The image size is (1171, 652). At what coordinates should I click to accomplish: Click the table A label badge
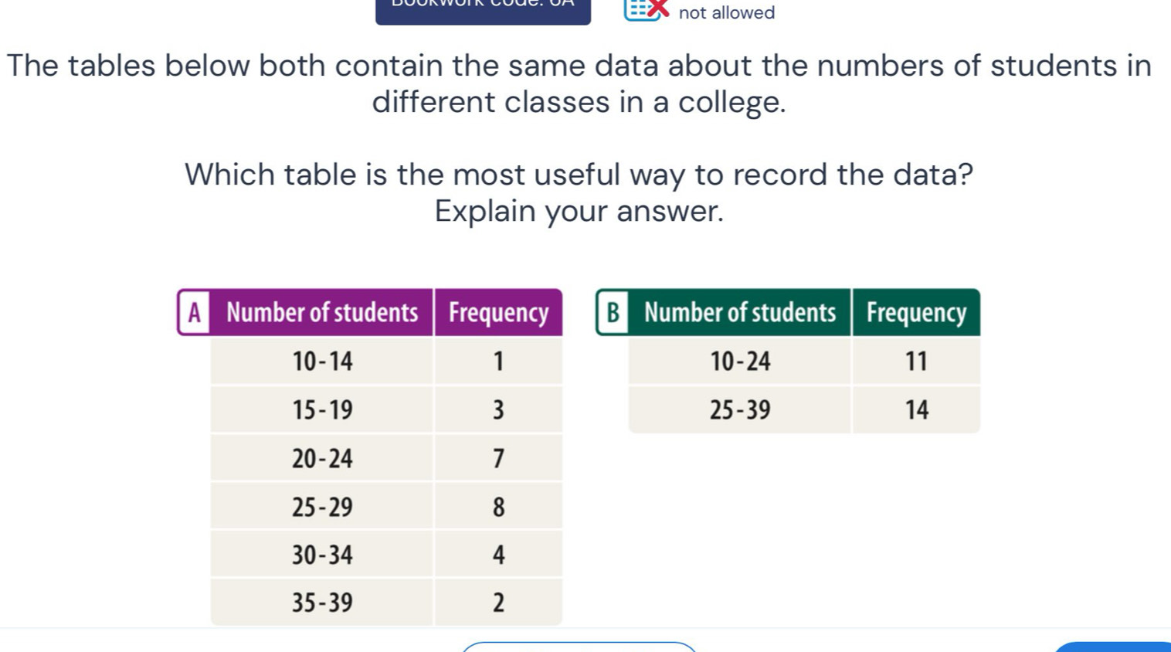click(x=195, y=313)
